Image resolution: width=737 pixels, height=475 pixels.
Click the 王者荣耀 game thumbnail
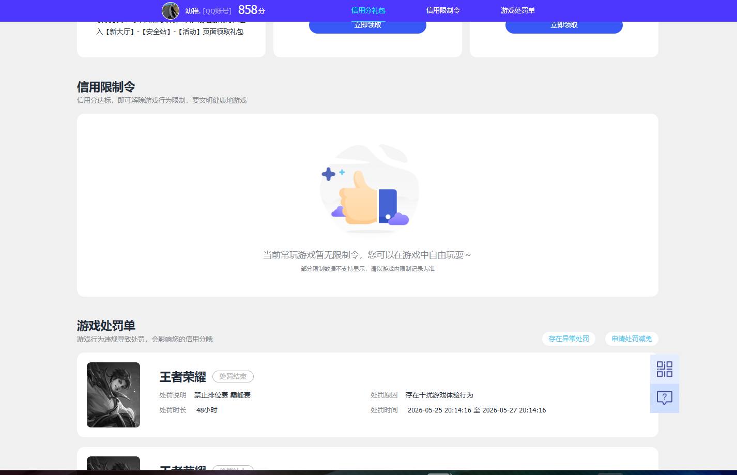coord(113,395)
